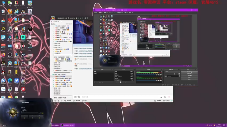Select Riot Client desktop icon
227x127 pixels.
point(23,90)
